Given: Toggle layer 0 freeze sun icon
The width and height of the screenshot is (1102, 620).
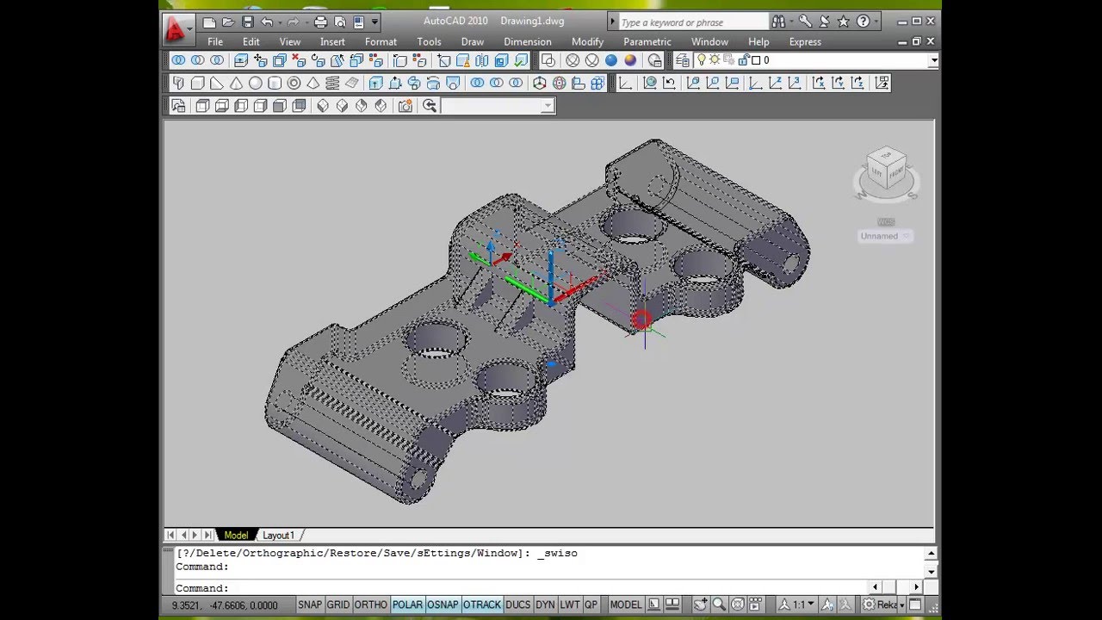Looking at the screenshot, I should click(x=714, y=60).
